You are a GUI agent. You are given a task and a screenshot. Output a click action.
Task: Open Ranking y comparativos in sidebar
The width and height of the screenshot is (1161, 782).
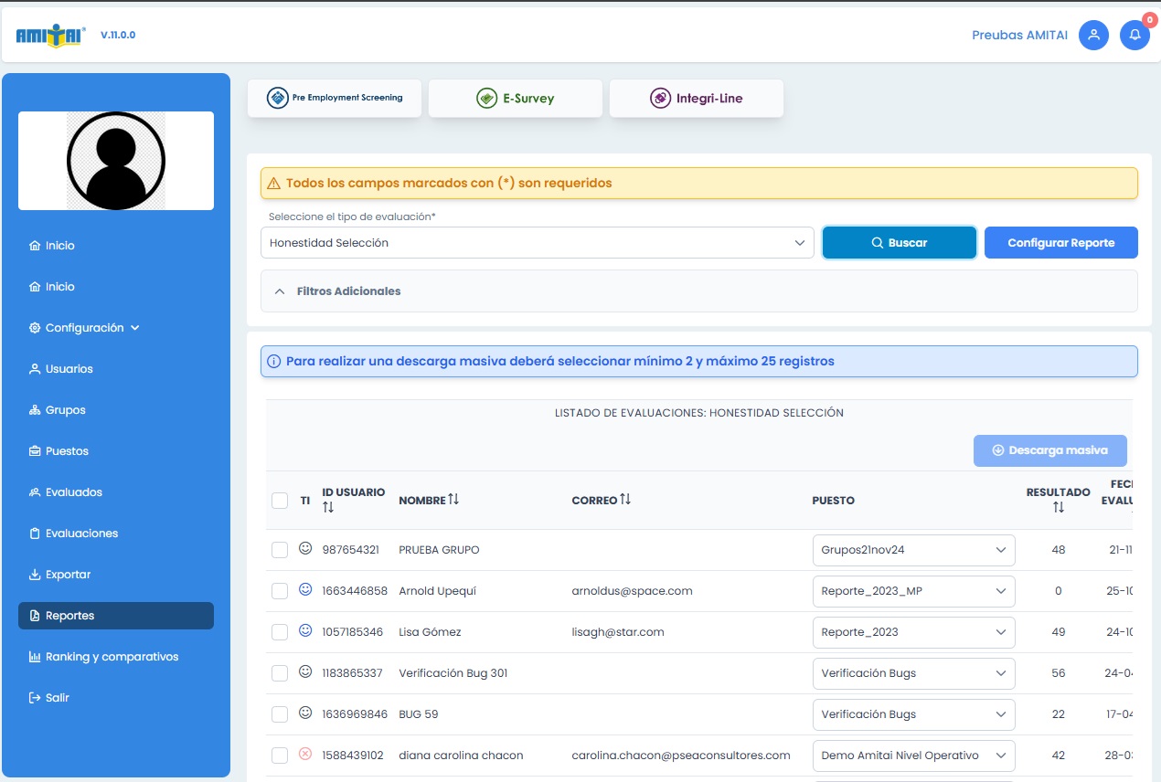(112, 657)
